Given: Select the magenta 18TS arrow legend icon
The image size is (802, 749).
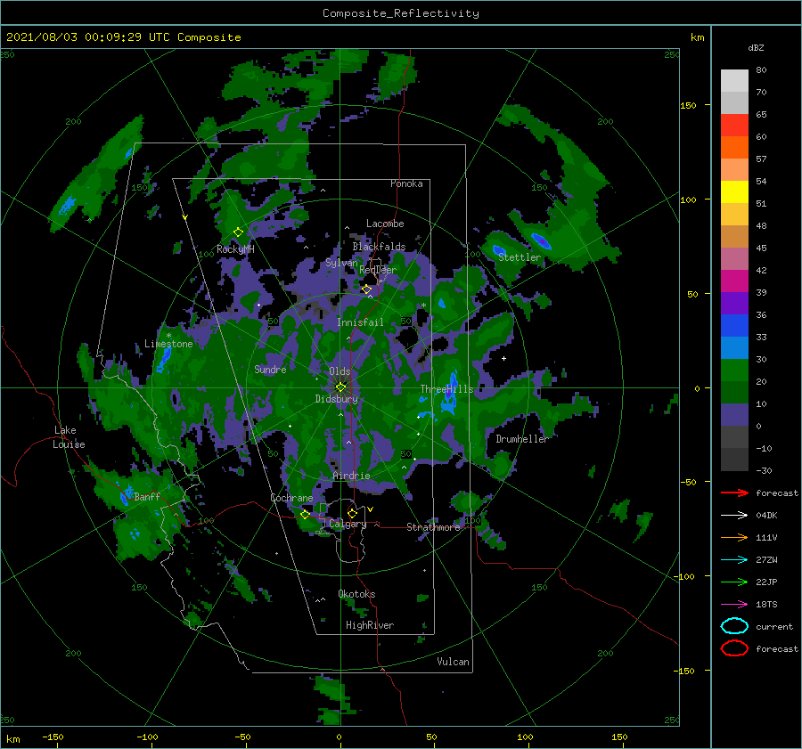Looking at the screenshot, I should tap(734, 605).
